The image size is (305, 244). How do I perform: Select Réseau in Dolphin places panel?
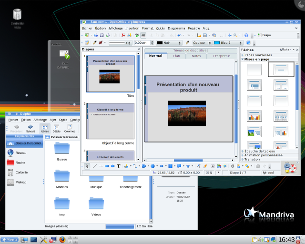pyautogui.click(x=20, y=153)
